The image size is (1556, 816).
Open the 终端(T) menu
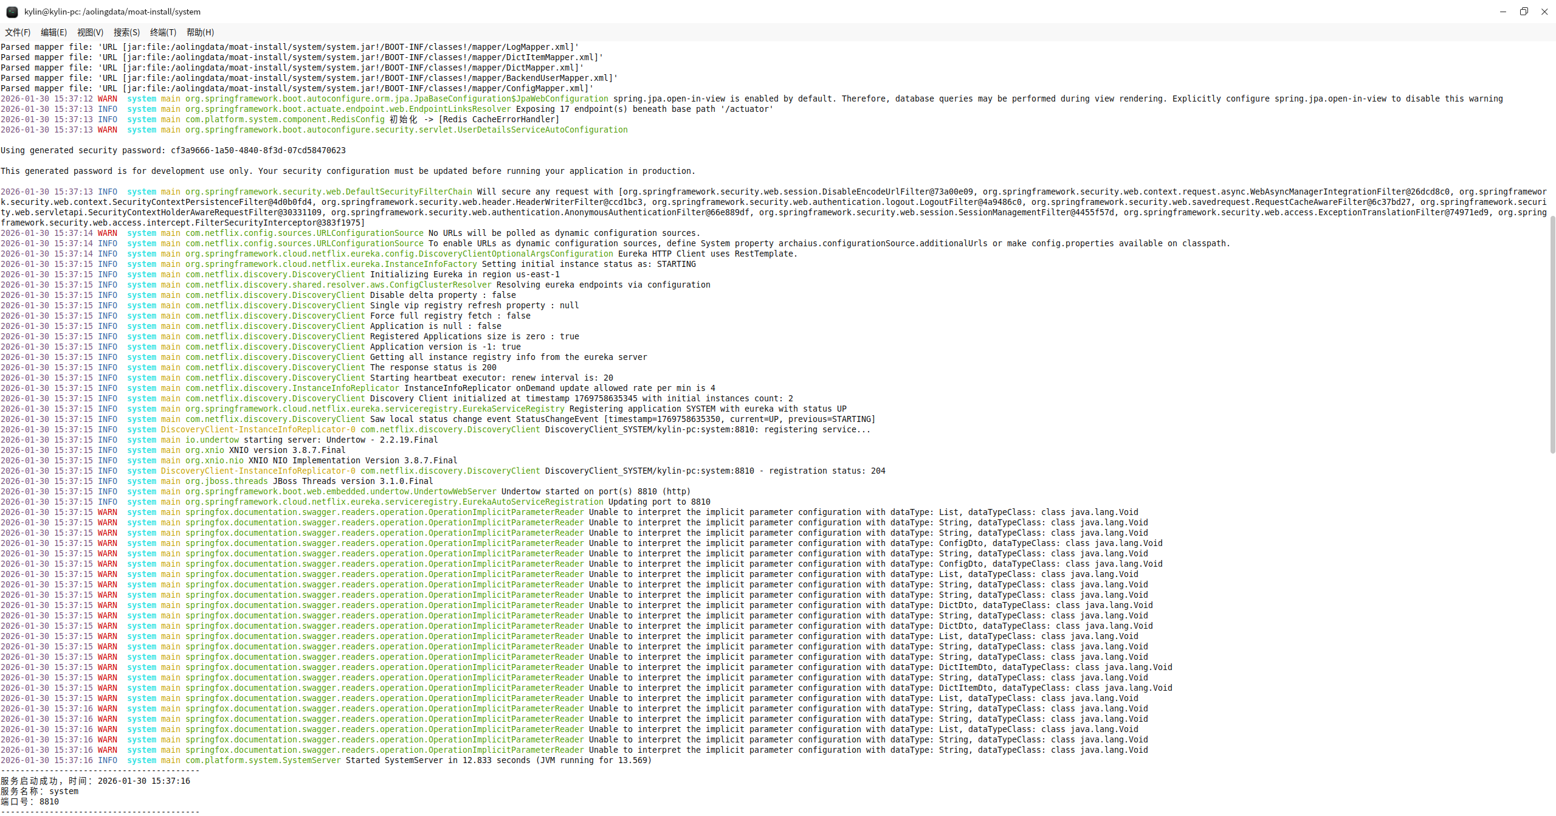(x=163, y=32)
